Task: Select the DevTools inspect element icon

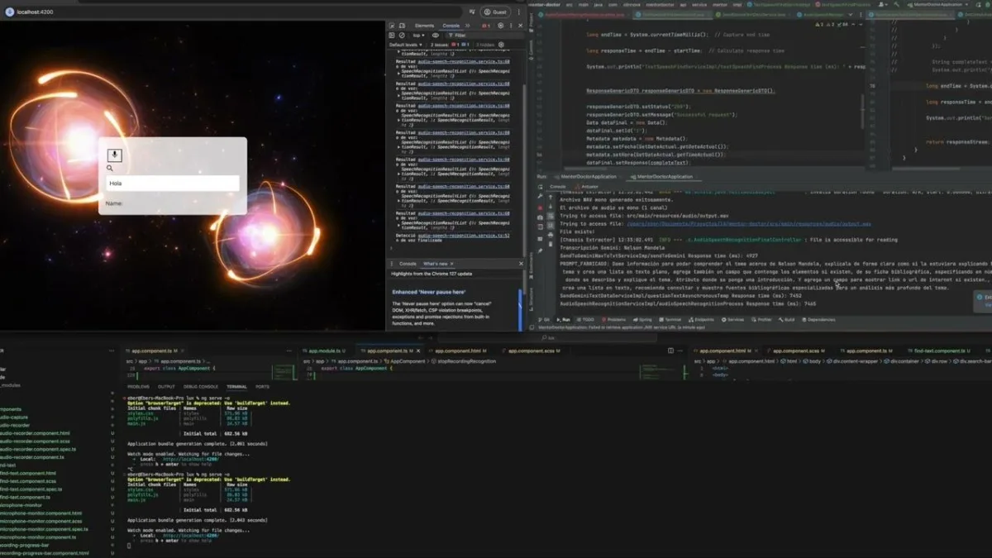Action: point(392,26)
